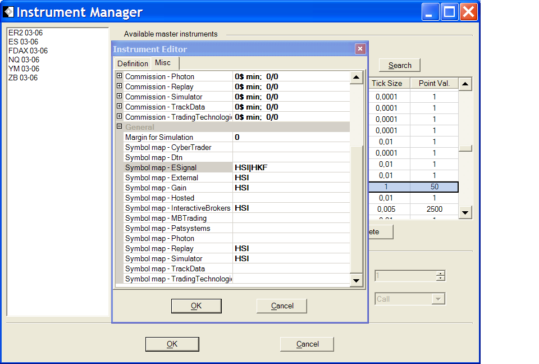This screenshot has height=364, width=539.
Task: Switch to the Definition tab
Action: (133, 63)
